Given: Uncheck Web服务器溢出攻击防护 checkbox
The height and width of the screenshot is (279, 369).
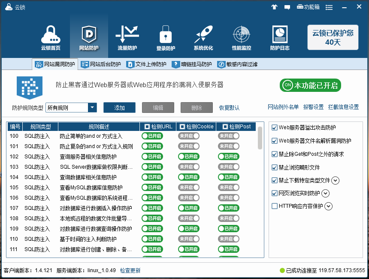Looking at the screenshot, I should 275,127.
